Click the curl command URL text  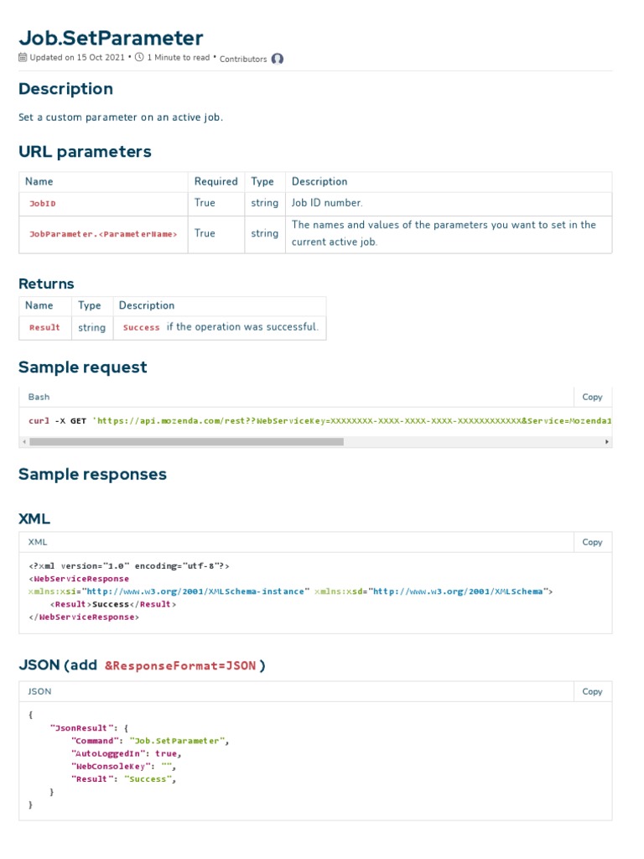click(x=351, y=421)
